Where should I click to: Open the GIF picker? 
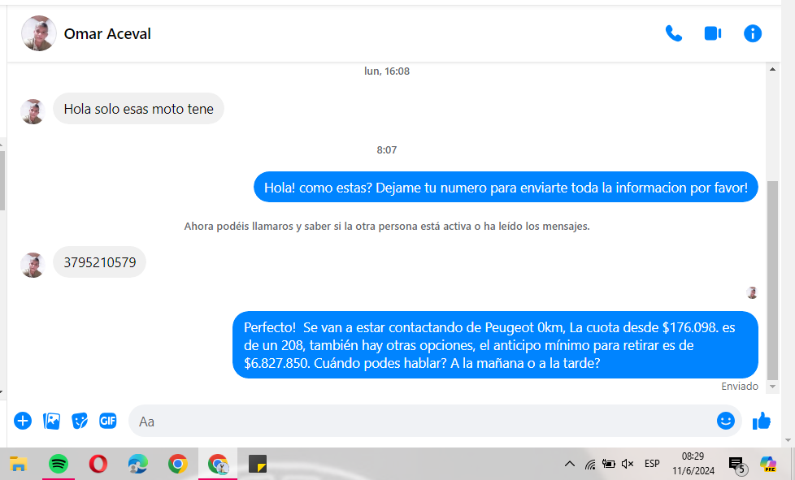[x=107, y=421]
